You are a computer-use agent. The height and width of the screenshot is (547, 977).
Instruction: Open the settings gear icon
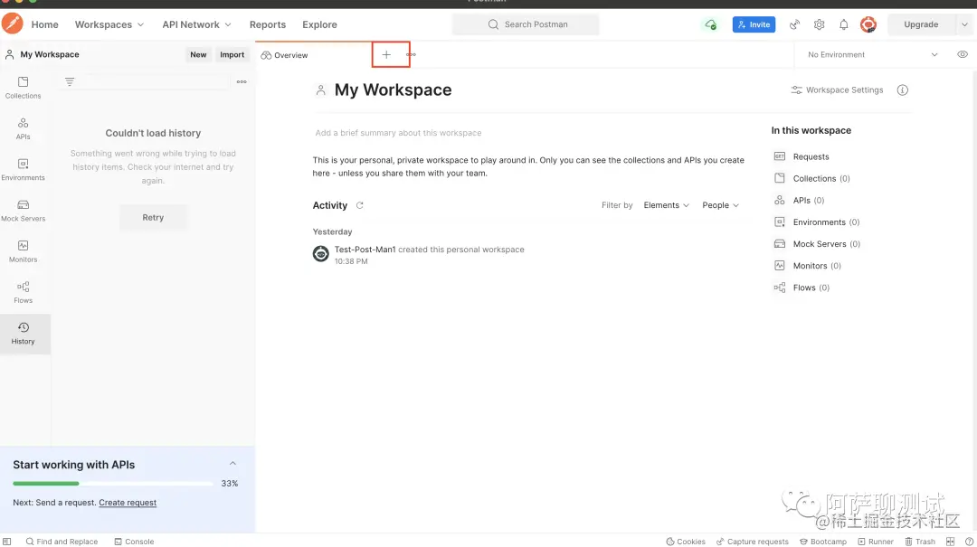pyautogui.click(x=819, y=24)
